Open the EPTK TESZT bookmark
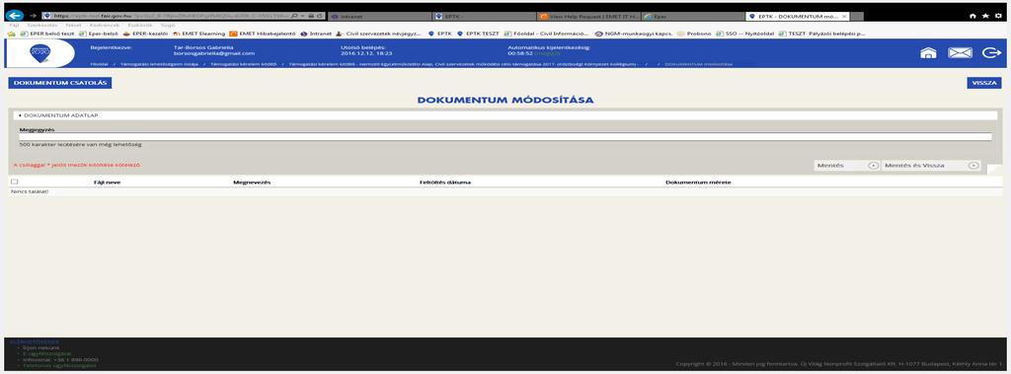Viewport: 1011px width, 374px height. [x=478, y=34]
